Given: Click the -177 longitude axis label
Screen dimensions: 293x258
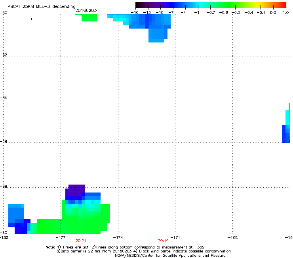Looking at the screenshot, I should [61, 238].
